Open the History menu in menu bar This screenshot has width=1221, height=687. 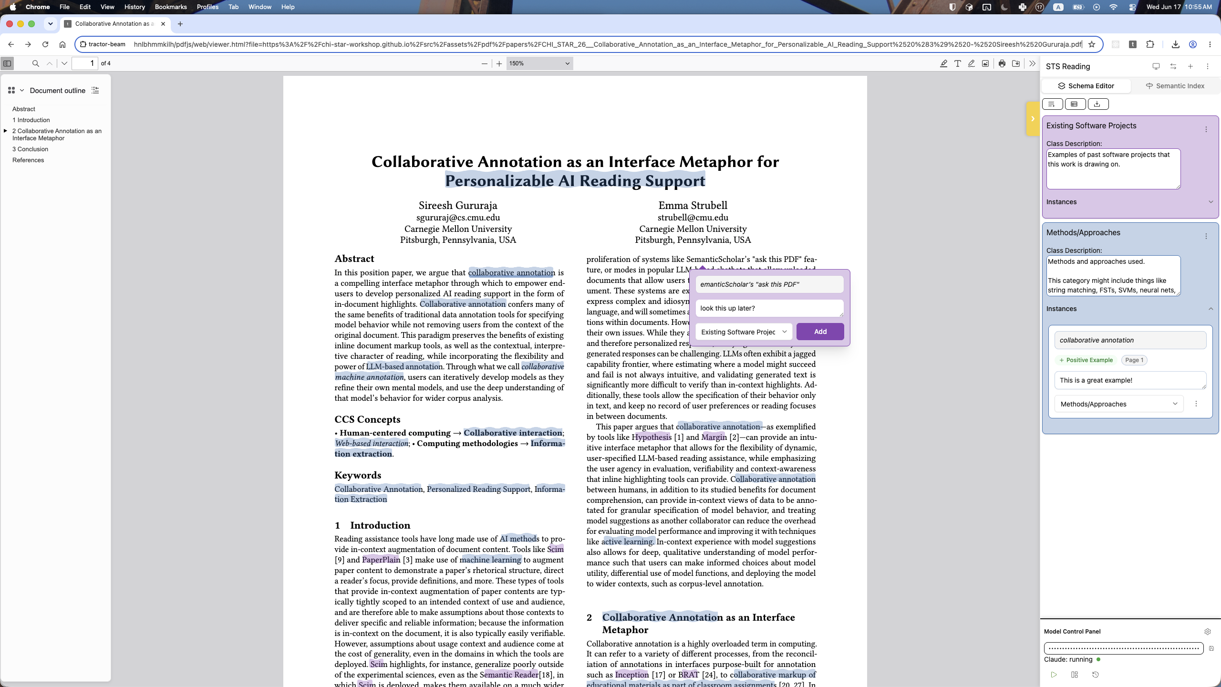click(x=135, y=7)
